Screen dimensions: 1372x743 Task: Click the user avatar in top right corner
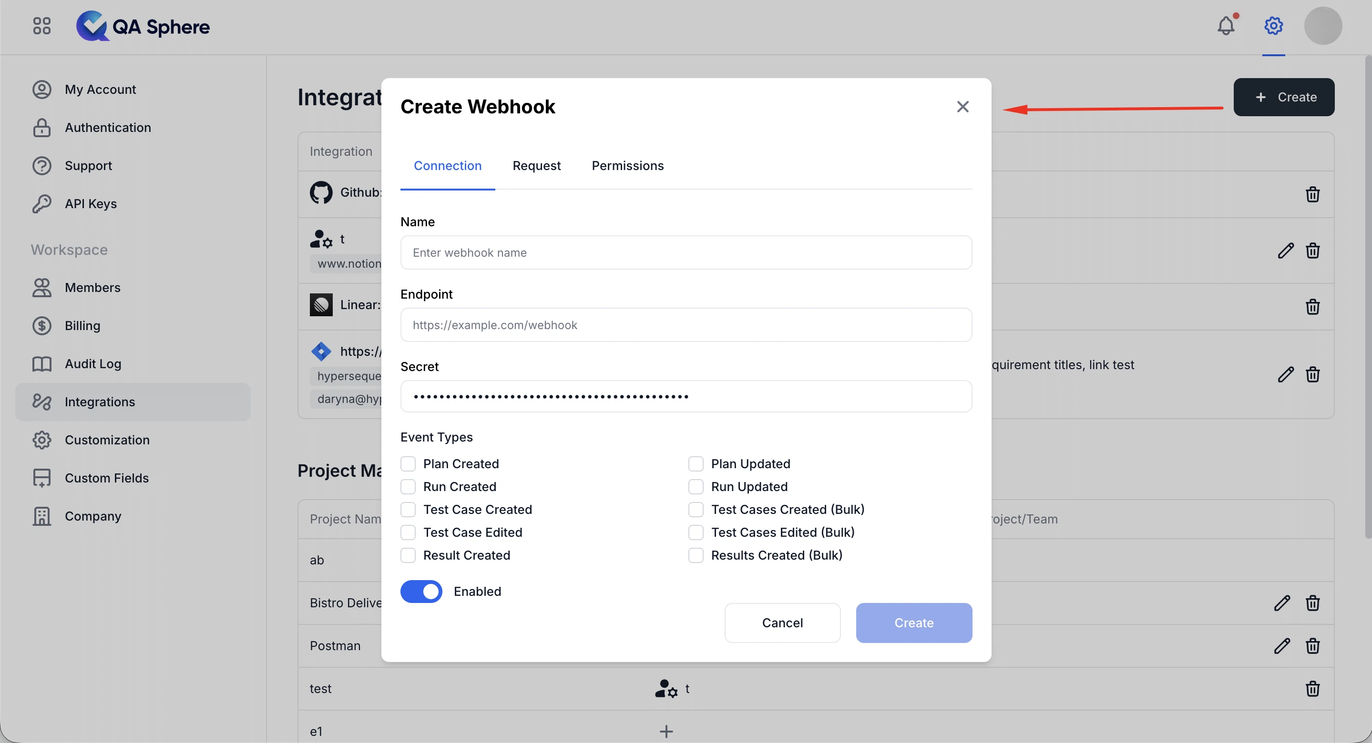(1324, 25)
